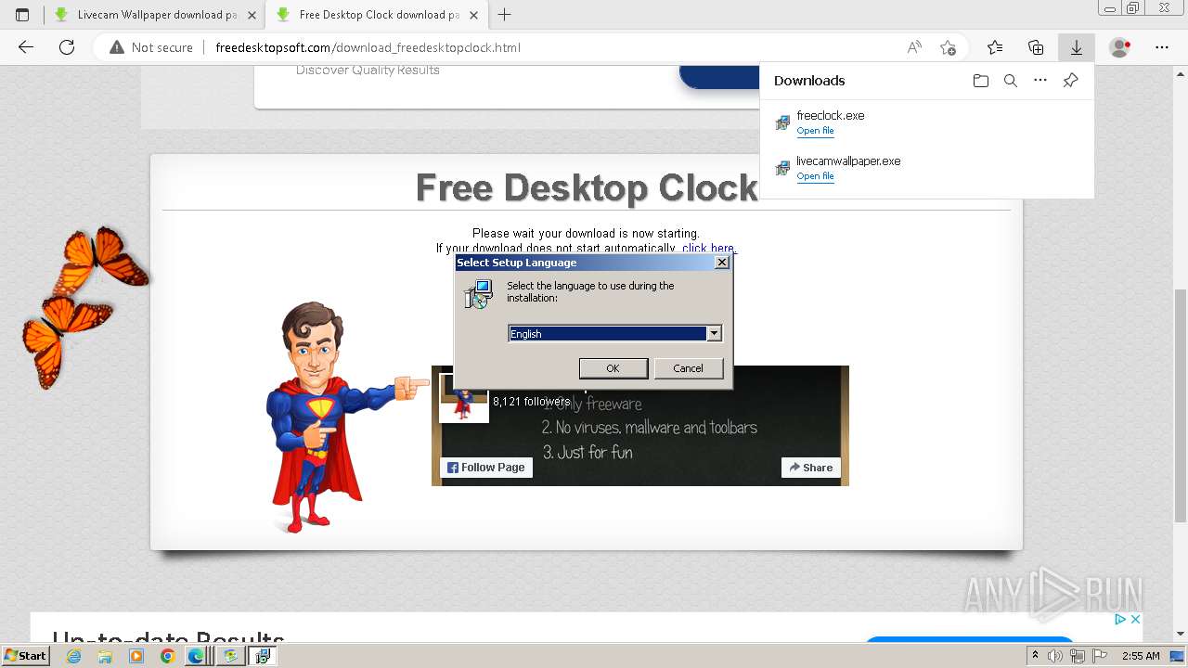The height and width of the screenshot is (668, 1188).
Task: Open Chrome from the taskbar
Action: tap(167, 656)
